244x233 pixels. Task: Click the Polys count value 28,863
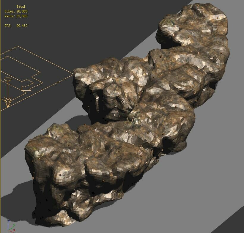[22, 11]
